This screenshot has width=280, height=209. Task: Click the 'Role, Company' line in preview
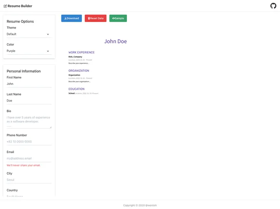(75, 57)
